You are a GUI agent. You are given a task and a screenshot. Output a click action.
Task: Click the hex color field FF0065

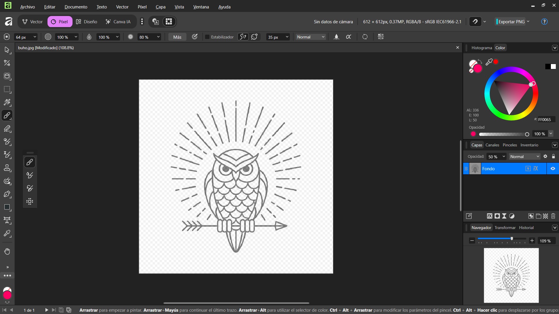coord(546,120)
